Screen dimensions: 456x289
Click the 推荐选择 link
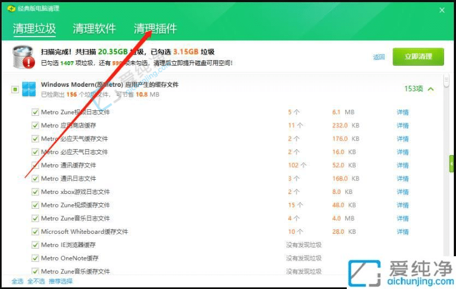pyautogui.click(x=61, y=281)
